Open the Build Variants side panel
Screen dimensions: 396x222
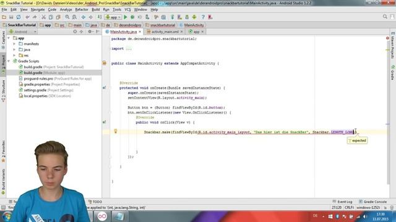[3, 182]
